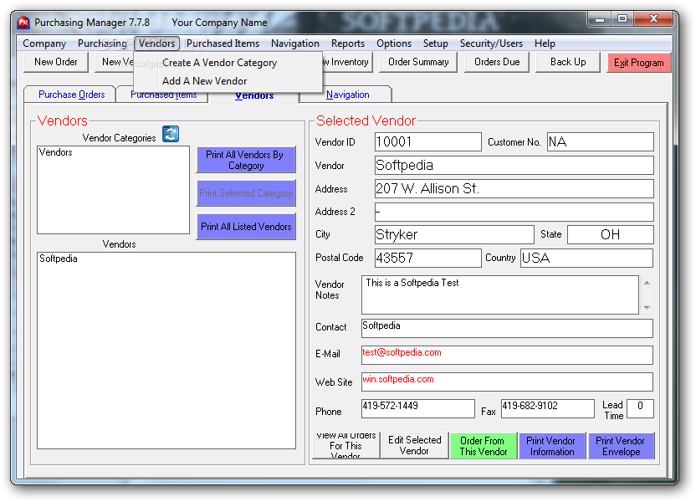Select the Vendors tab

click(x=254, y=96)
